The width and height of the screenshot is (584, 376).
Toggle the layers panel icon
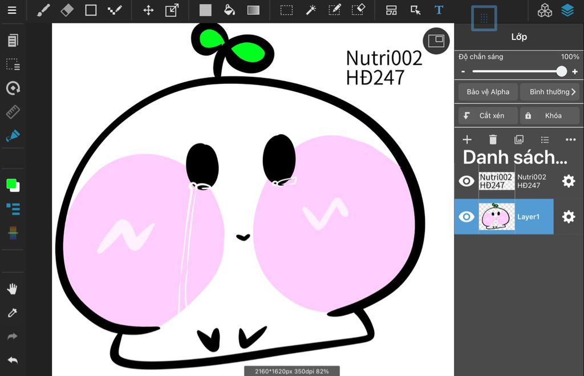pyautogui.click(x=567, y=10)
